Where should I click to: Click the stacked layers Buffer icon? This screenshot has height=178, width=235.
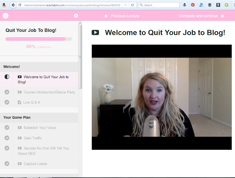tap(210, 5)
